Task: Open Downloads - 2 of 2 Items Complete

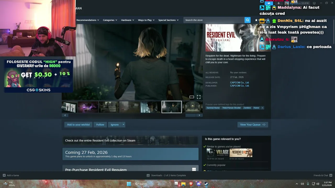Action: pyautogui.click(x=169, y=175)
